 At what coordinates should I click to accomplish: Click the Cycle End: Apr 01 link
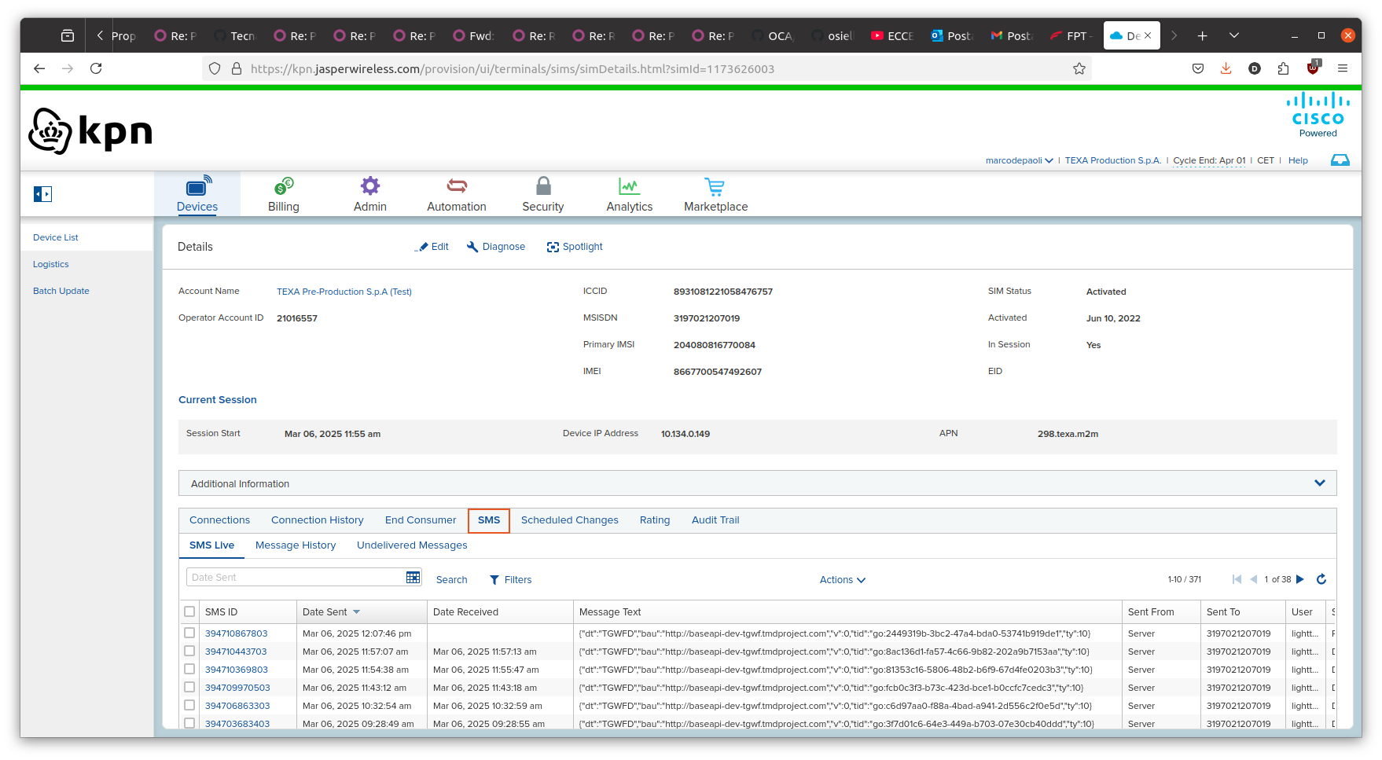pos(1209,160)
